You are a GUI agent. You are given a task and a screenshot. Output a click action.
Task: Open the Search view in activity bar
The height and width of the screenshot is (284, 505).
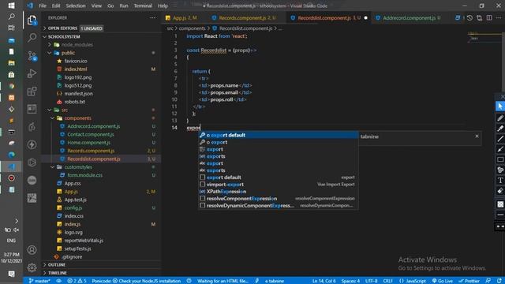(x=32, y=38)
